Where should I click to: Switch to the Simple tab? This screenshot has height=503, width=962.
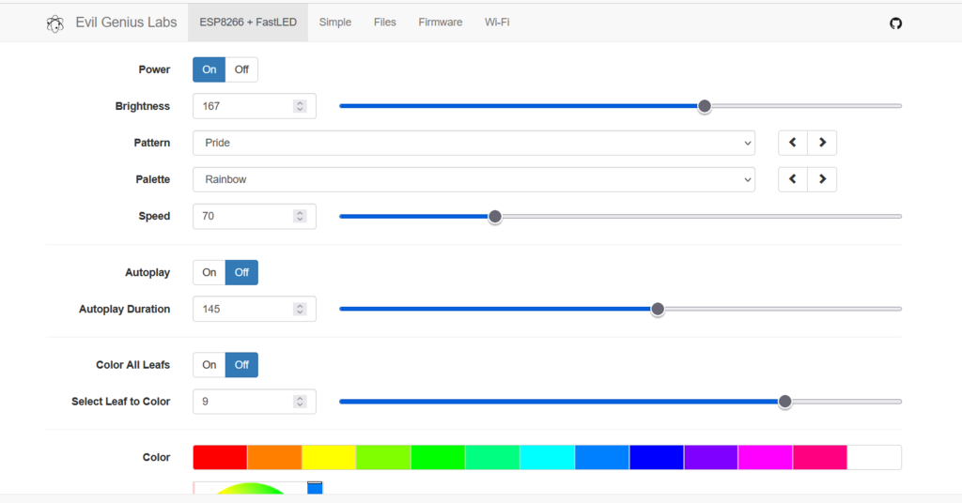pyautogui.click(x=335, y=23)
